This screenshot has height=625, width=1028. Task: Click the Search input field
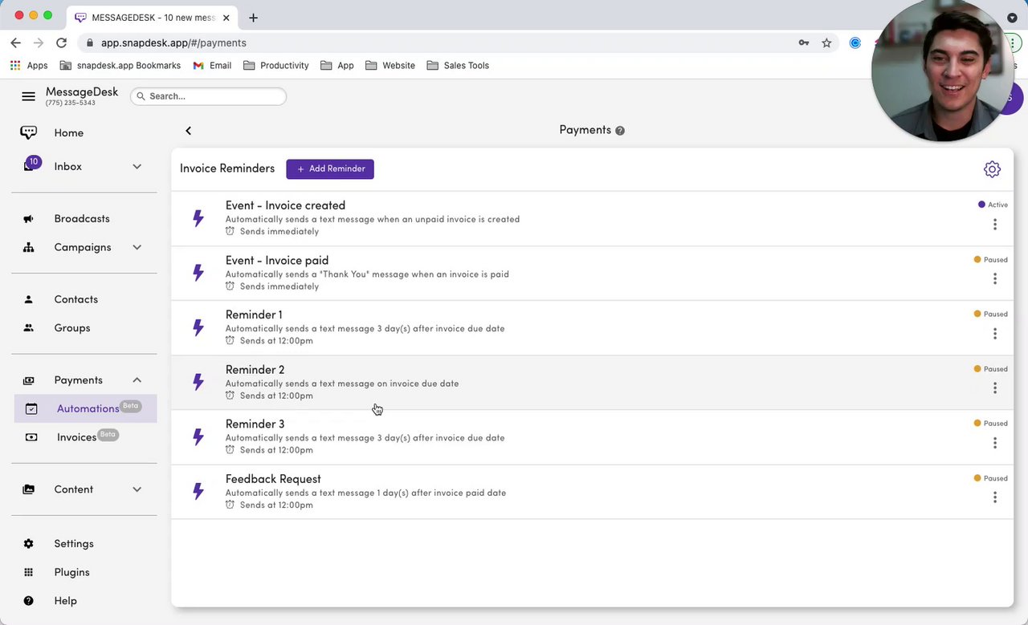(x=209, y=96)
